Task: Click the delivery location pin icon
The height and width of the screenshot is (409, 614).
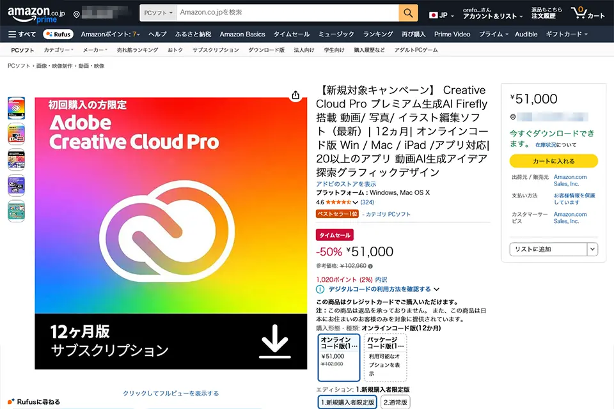Action: (x=77, y=14)
